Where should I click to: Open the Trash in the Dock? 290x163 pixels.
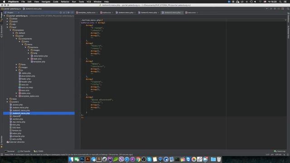(219, 159)
